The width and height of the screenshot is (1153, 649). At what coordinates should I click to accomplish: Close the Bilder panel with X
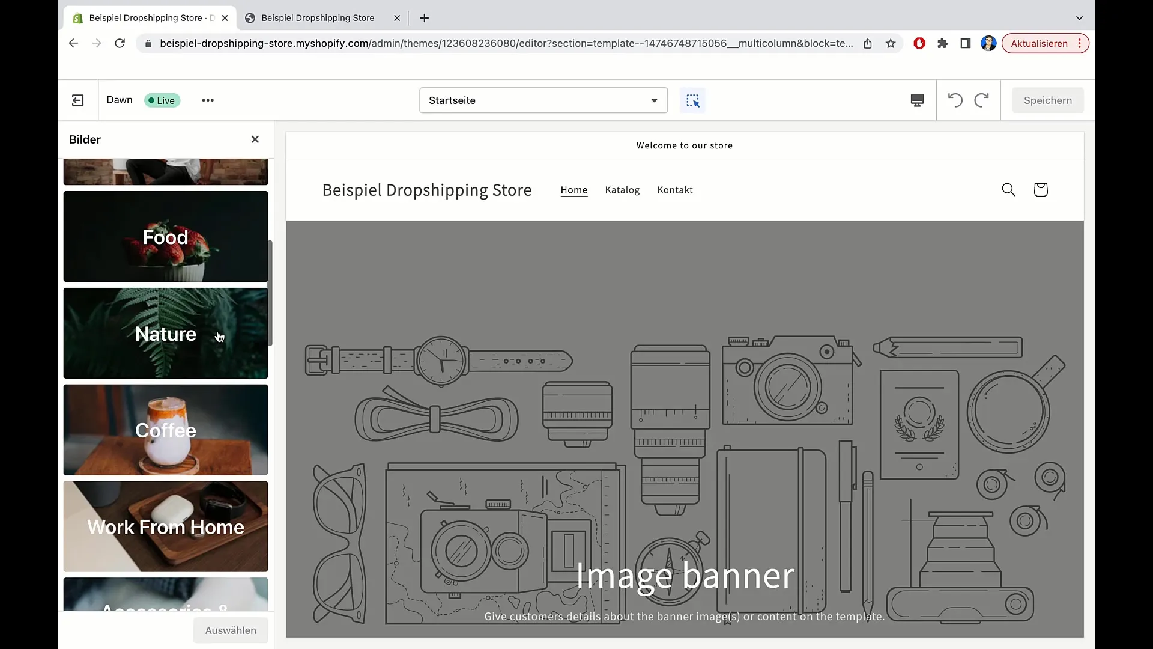click(x=254, y=139)
